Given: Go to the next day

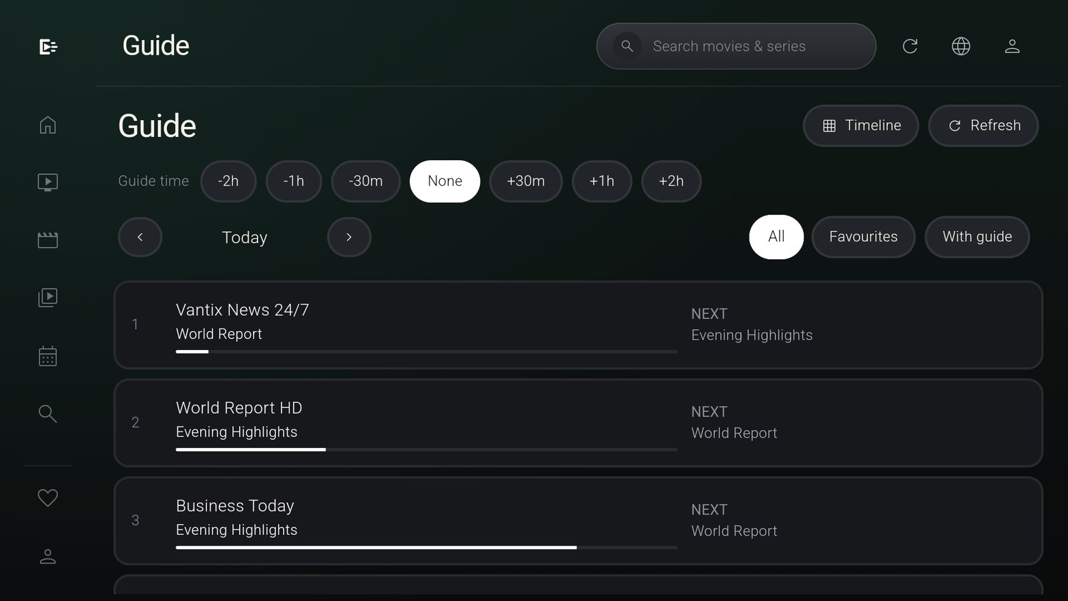Looking at the screenshot, I should [x=349, y=237].
